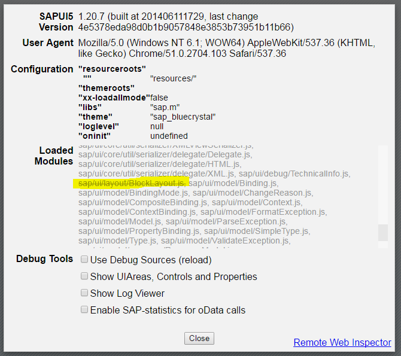The image size is (401, 356).
Task: Select sap/ui/model/ChangeReason.js entry
Action: 253,193
